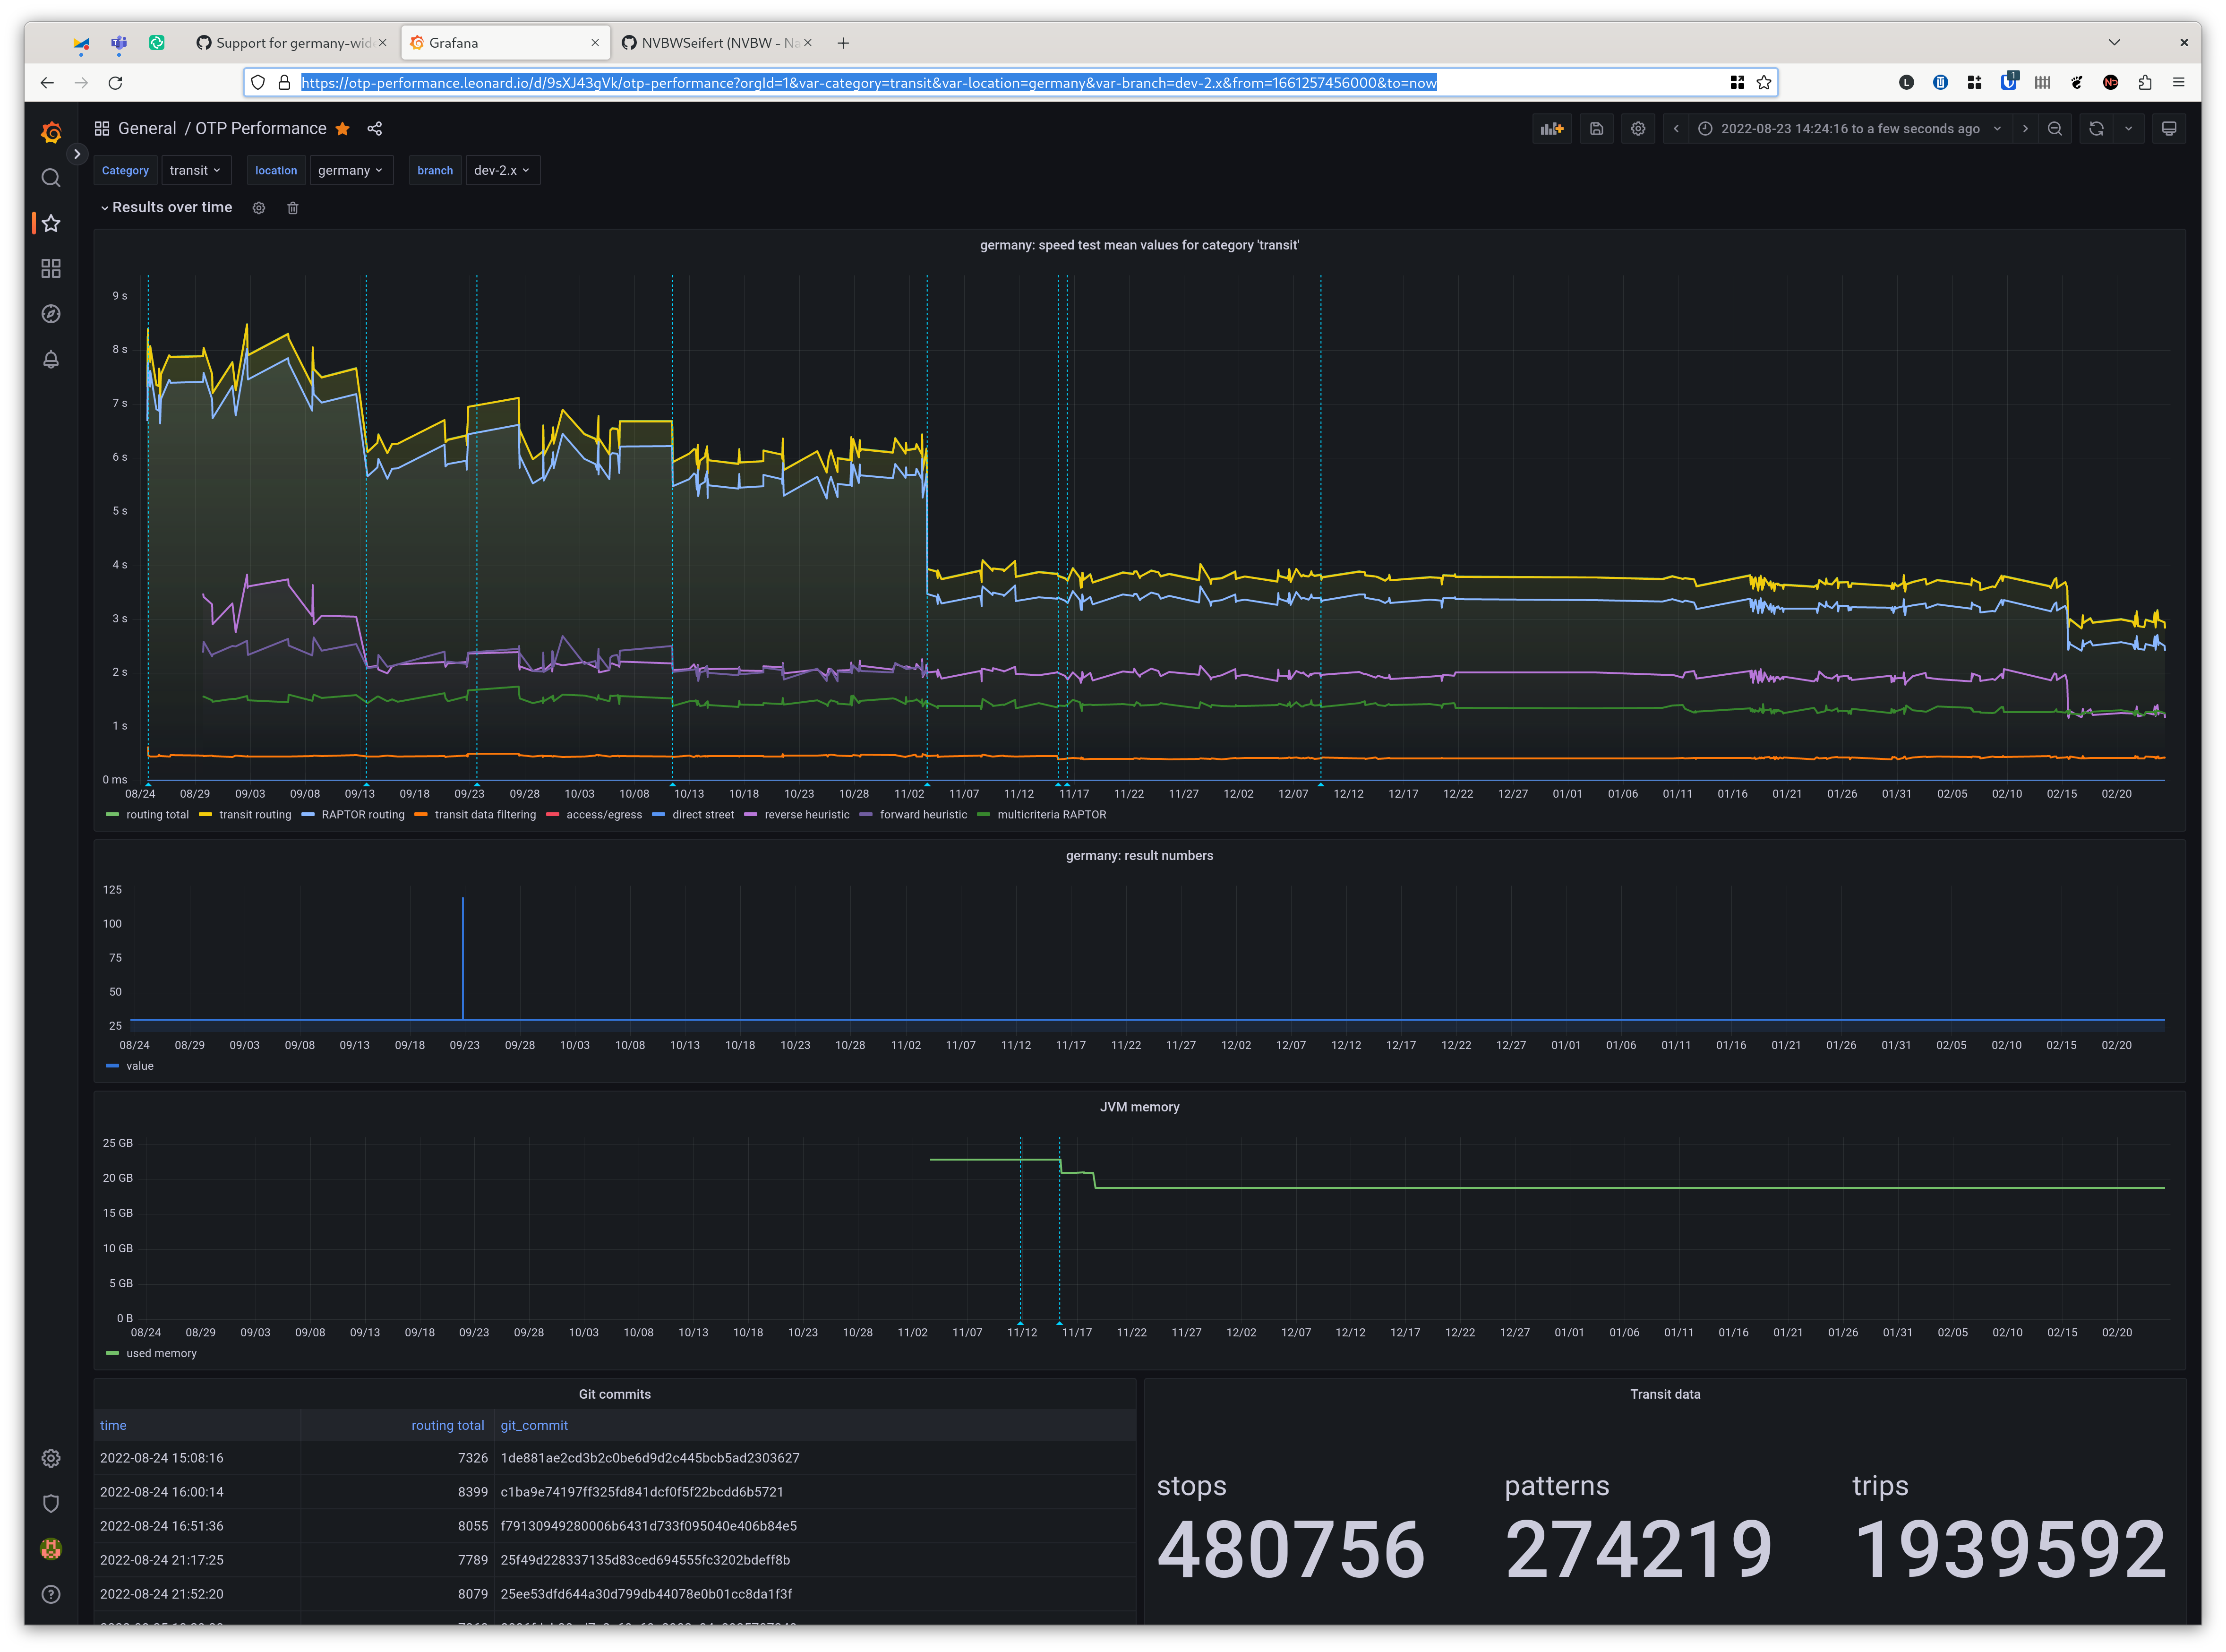Sort the table by routing total column
Image resolution: width=2226 pixels, height=1652 pixels.
click(447, 1425)
